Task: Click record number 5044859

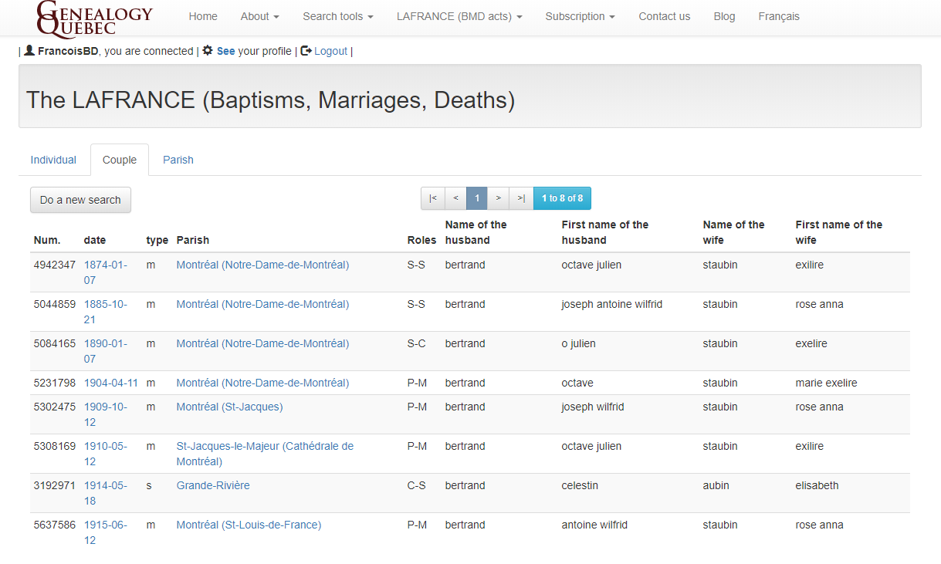Action: tap(55, 304)
